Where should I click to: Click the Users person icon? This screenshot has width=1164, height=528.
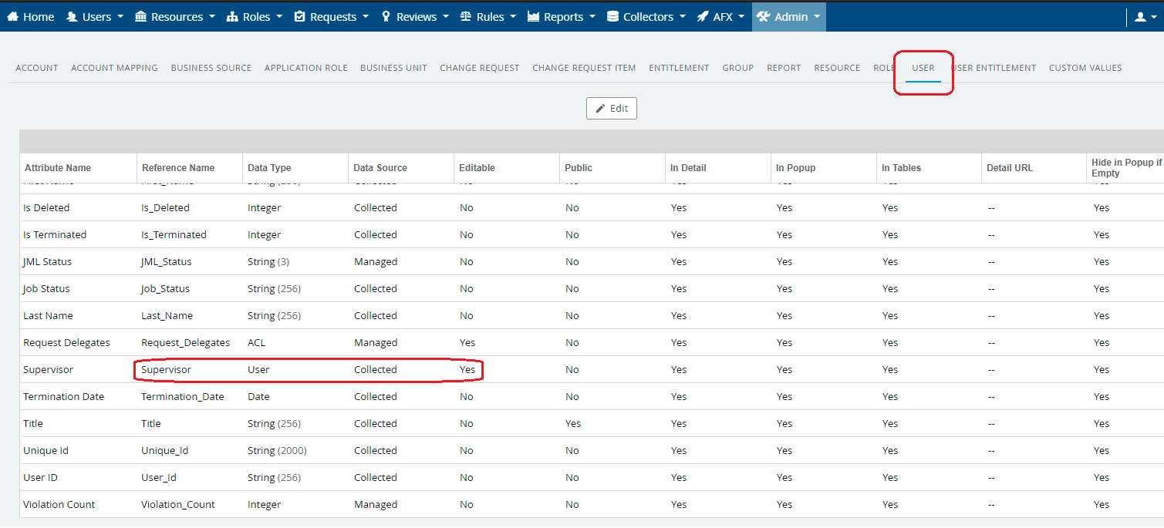coord(72,17)
